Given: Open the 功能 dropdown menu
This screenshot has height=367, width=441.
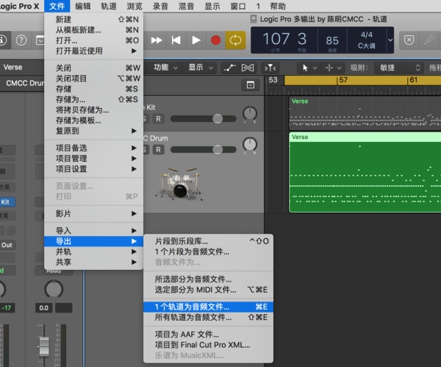Looking at the screenshot, I should pos(165,68).
